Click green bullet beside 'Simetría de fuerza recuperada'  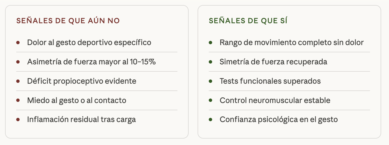210,62
